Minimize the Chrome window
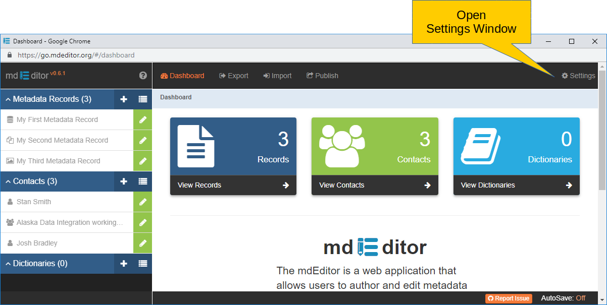Image resolution: width=607 pixels, height=305 pixels. pyautogui.click(x=548, y=41)
